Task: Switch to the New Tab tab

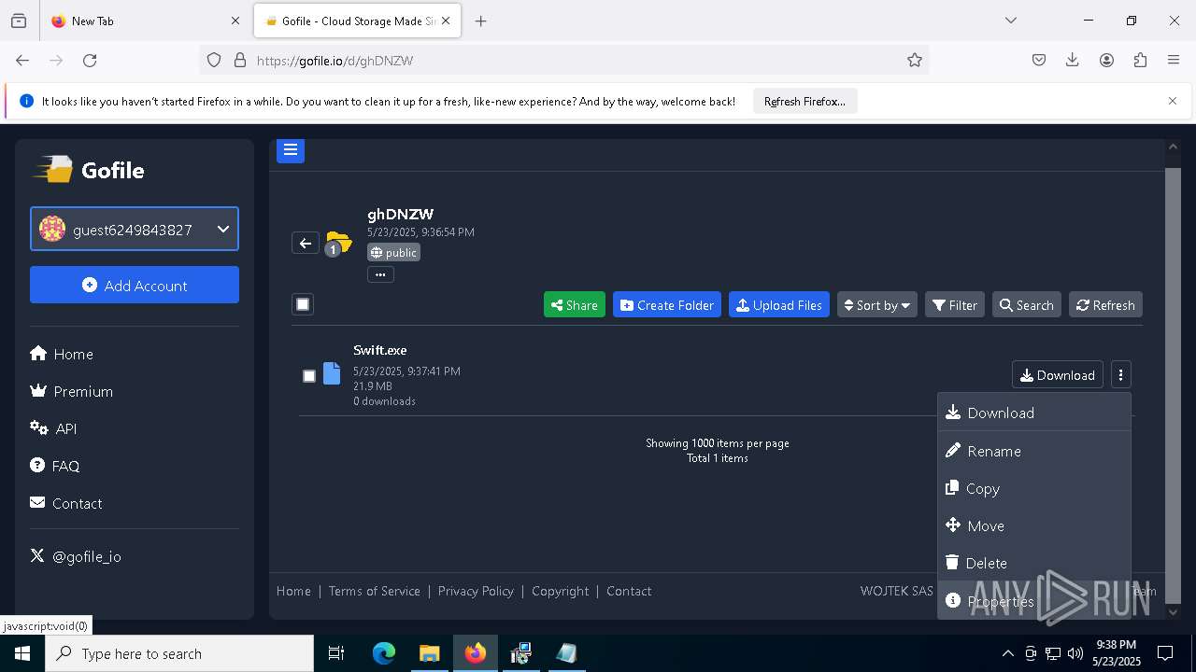Action: pos(145,21)
